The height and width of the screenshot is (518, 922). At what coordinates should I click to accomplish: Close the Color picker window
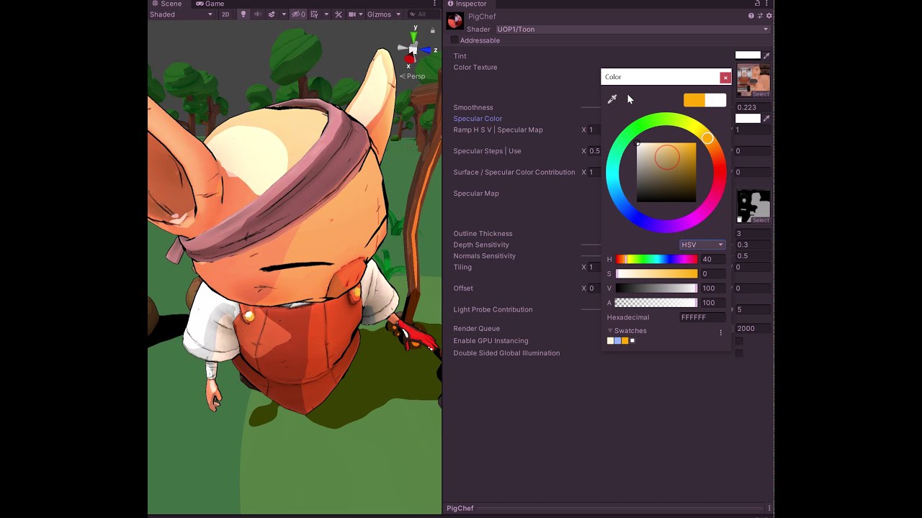725,78
